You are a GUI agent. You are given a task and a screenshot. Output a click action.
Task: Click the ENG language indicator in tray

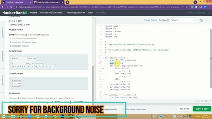[198, 116]
